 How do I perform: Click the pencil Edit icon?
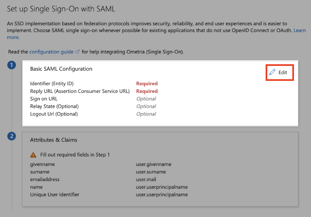pos(272,72)
